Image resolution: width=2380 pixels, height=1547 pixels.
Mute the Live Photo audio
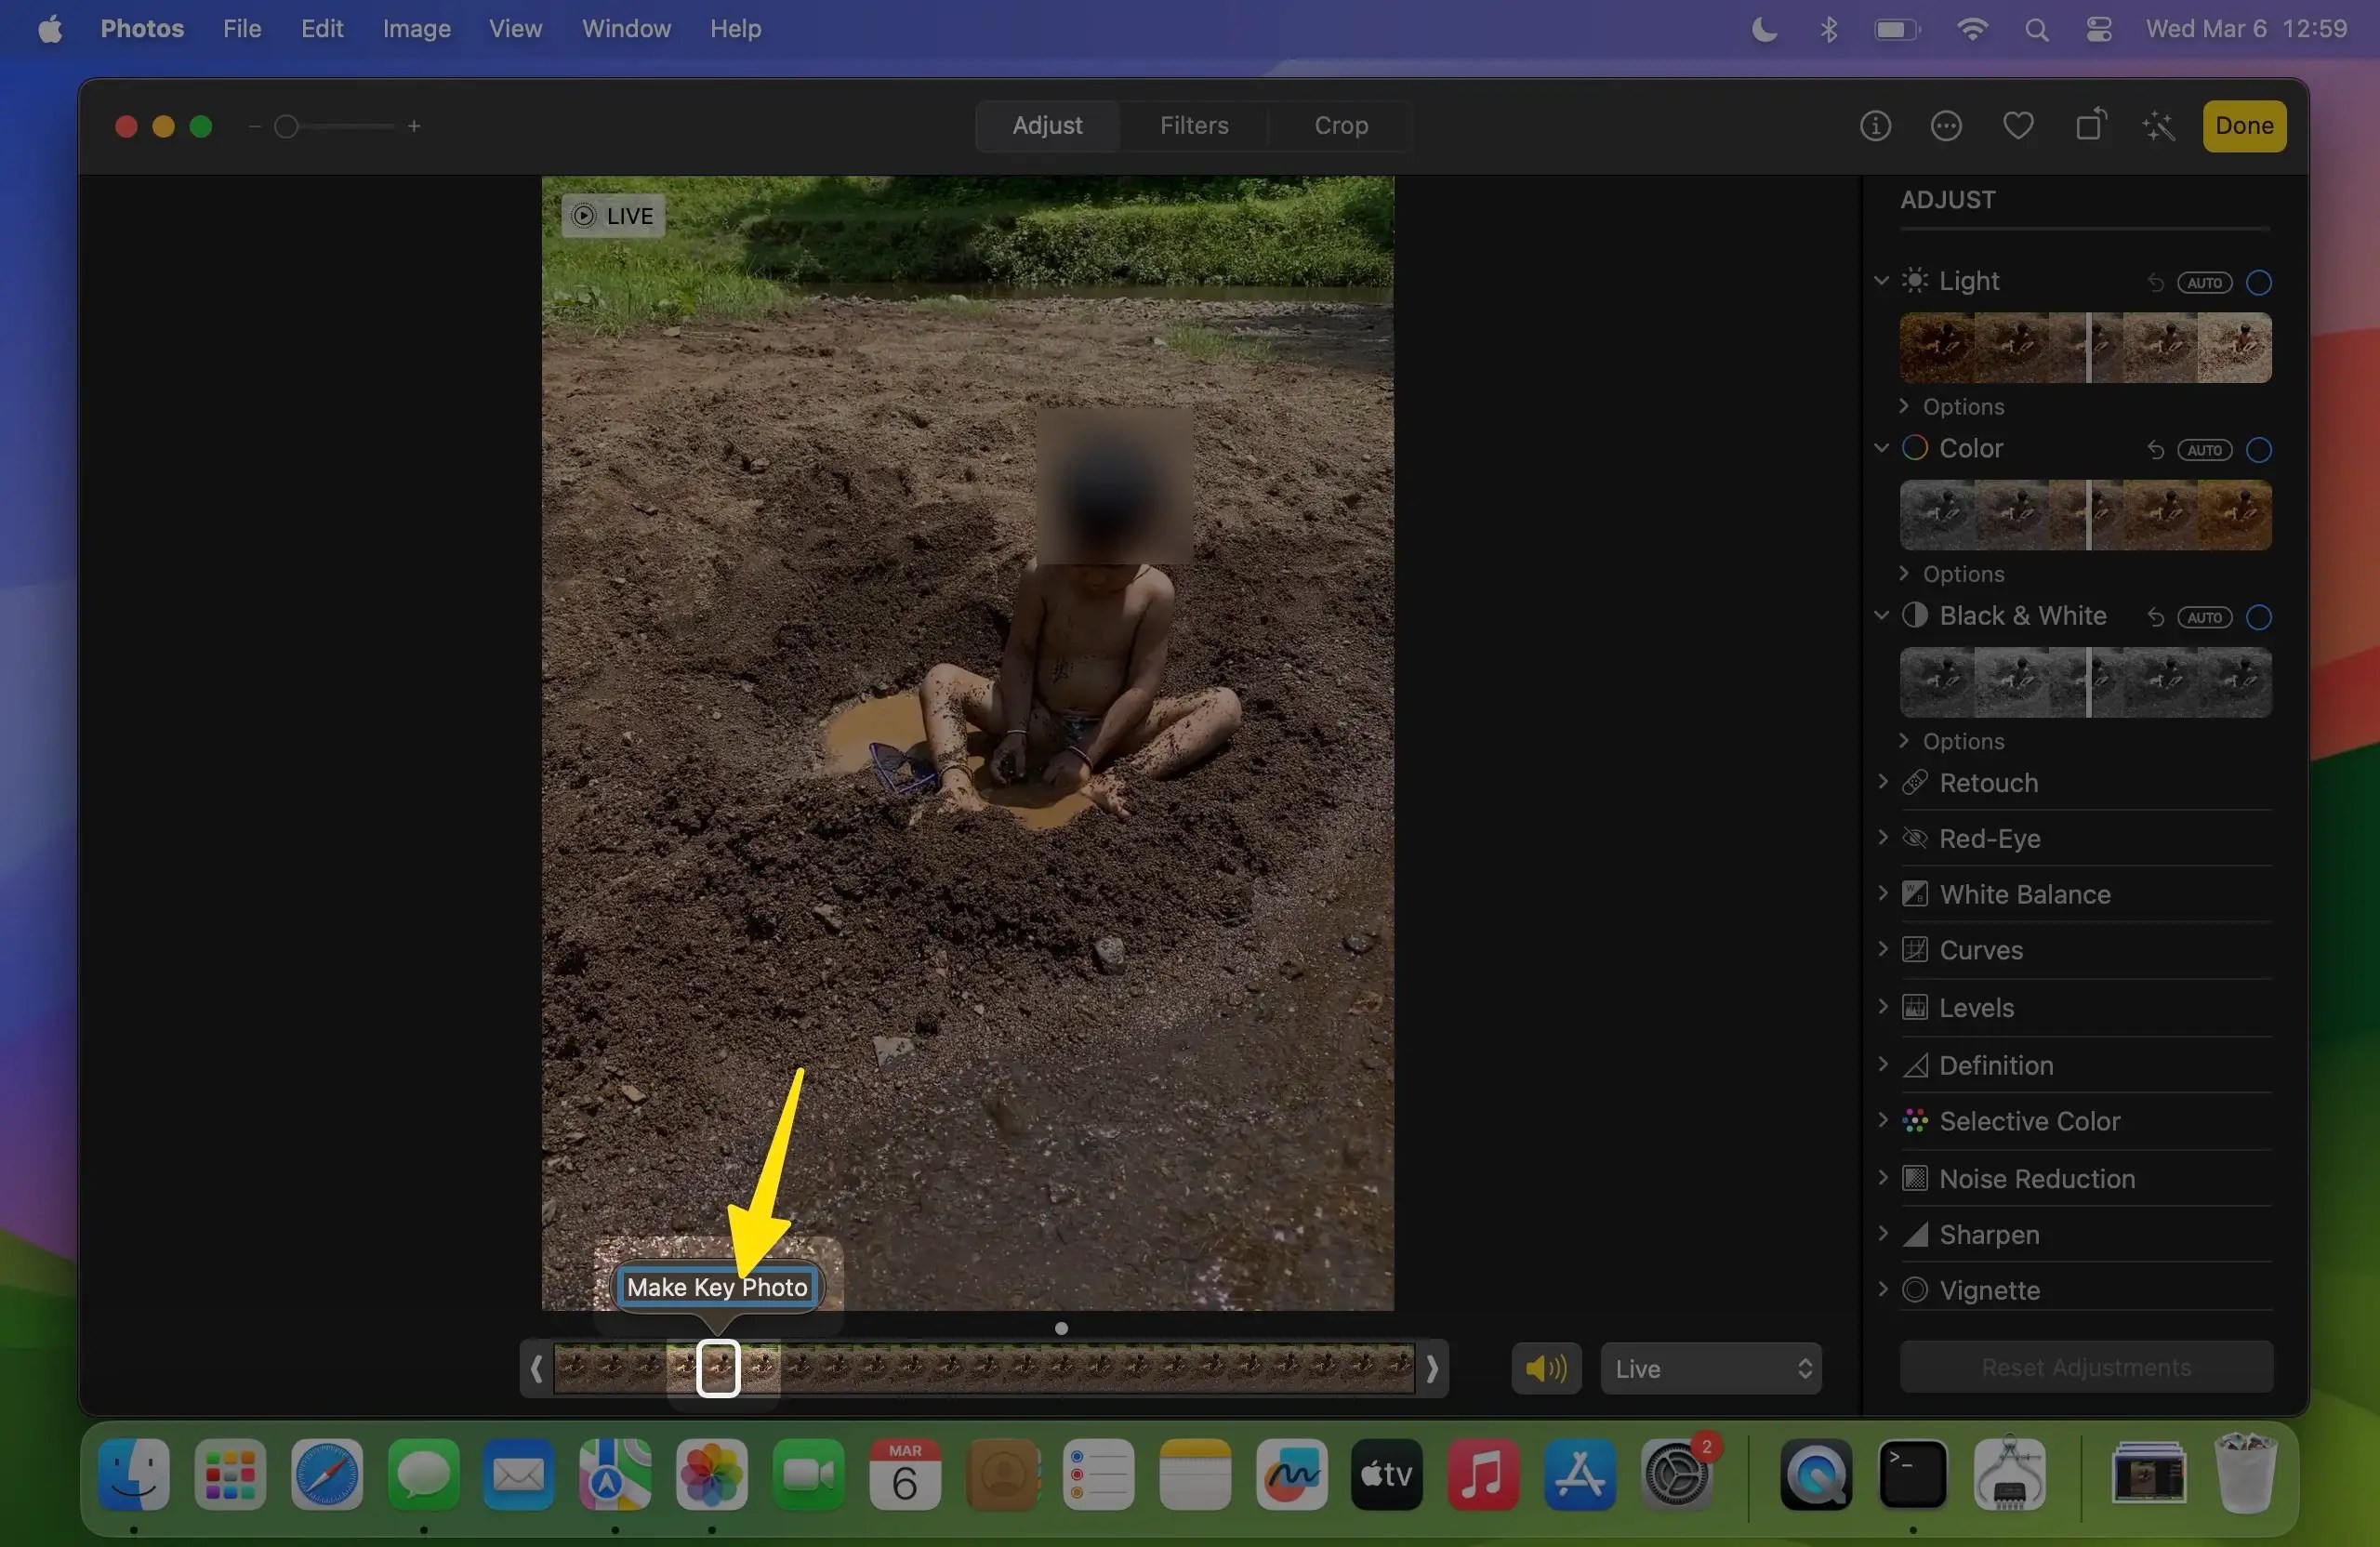pyautogui.click(x=1545, y=1367)
